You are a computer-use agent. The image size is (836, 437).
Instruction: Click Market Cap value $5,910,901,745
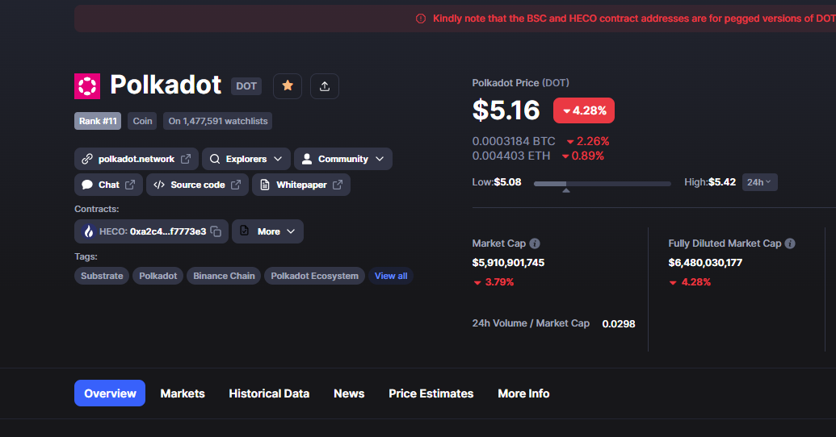(x=508, y=262)
